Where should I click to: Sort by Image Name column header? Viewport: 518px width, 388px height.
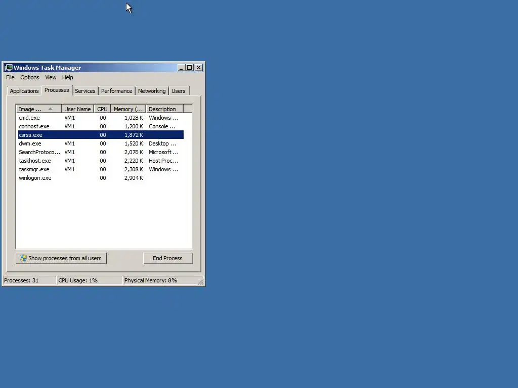(x=38, y=109)
